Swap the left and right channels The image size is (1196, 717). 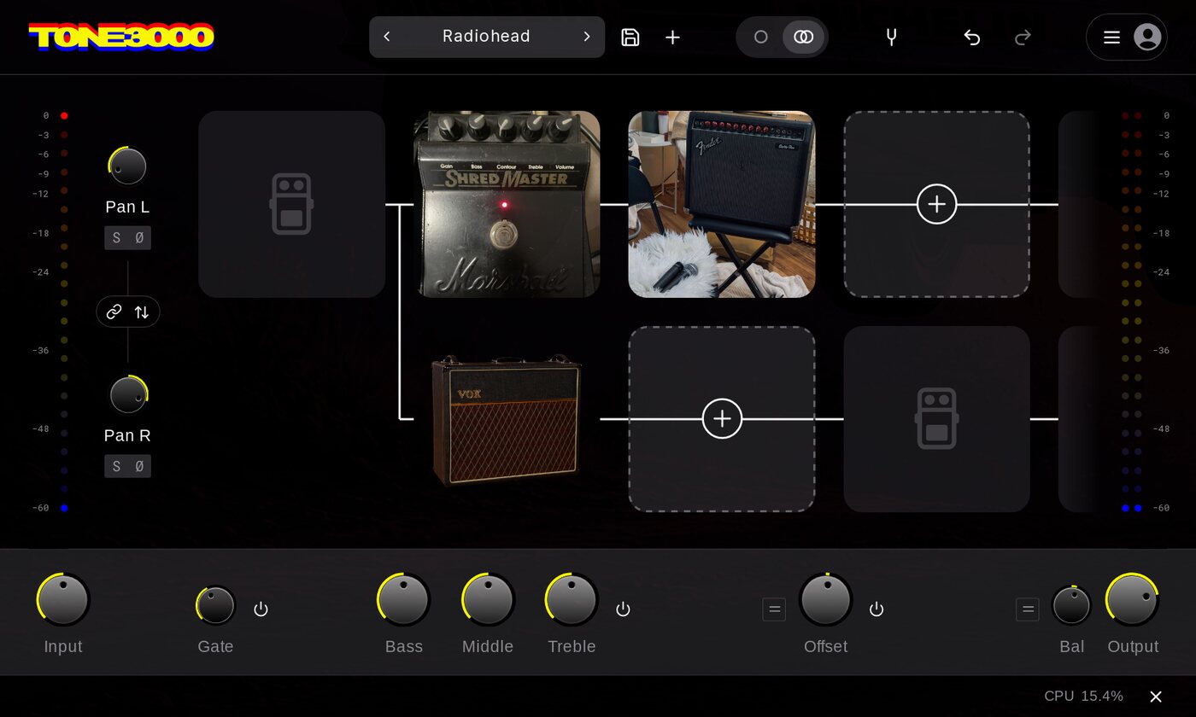142,312
